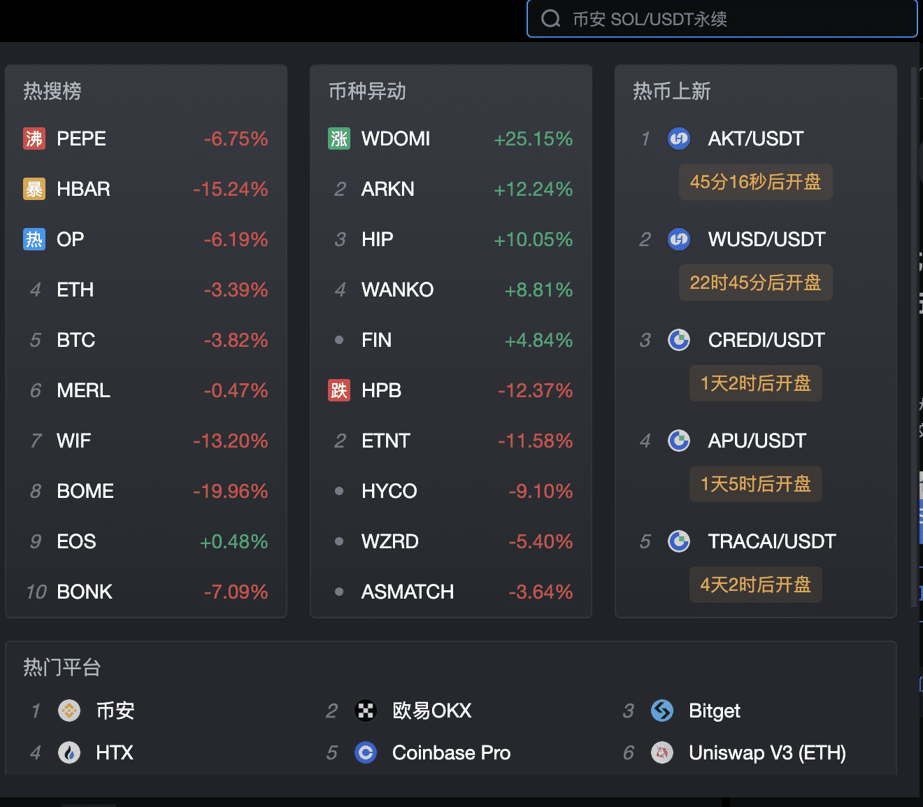The image size is (923, 807).
Task: Open HPB top loser row
Action: (x=451, y=390)
